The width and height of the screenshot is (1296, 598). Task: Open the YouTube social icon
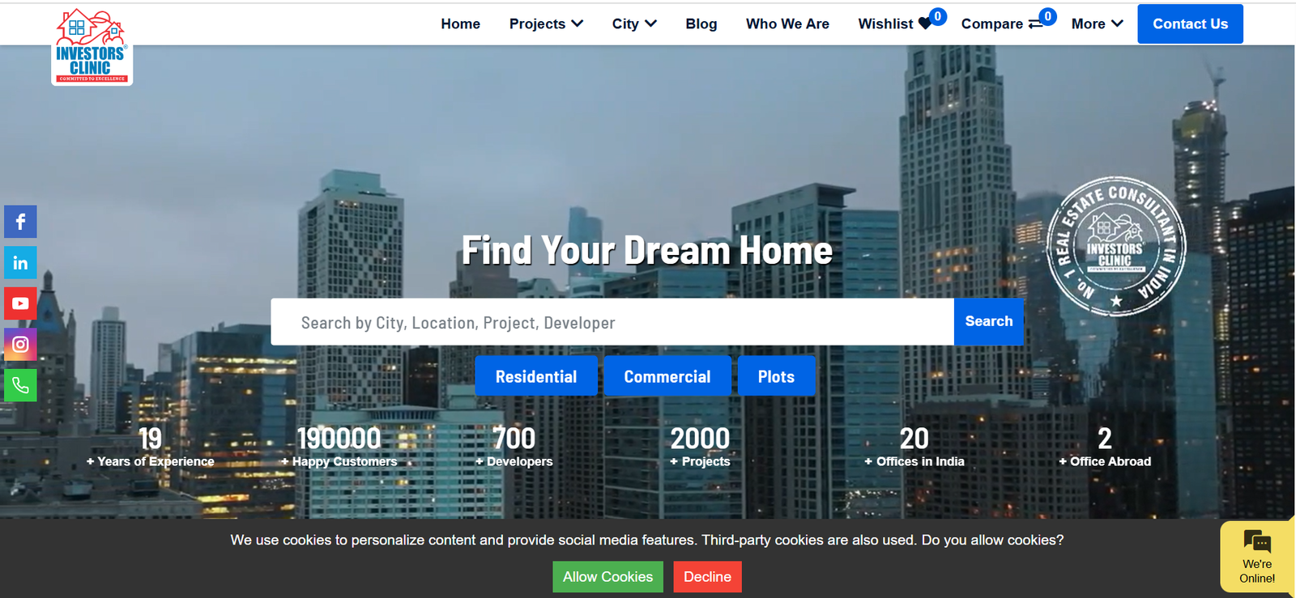click(20, 303)
